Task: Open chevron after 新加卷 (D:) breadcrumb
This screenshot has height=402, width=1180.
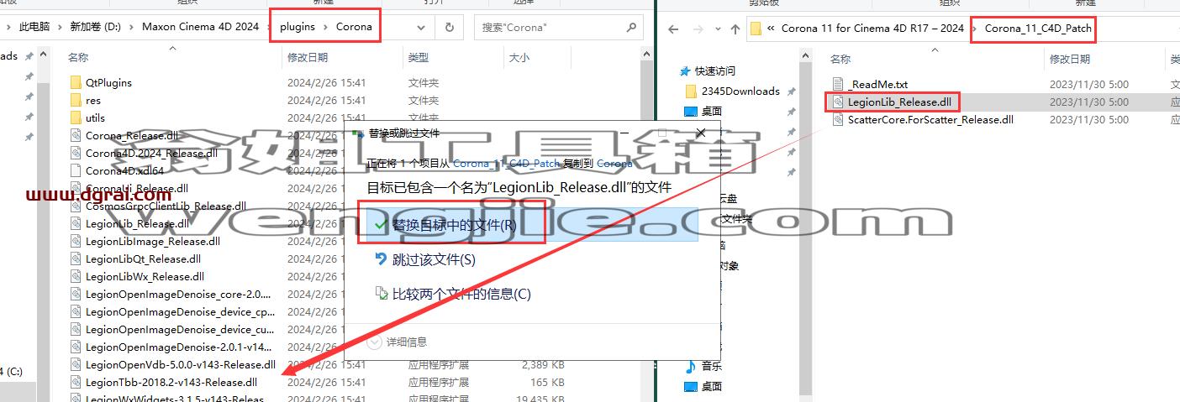Action: tap(131, 27)
